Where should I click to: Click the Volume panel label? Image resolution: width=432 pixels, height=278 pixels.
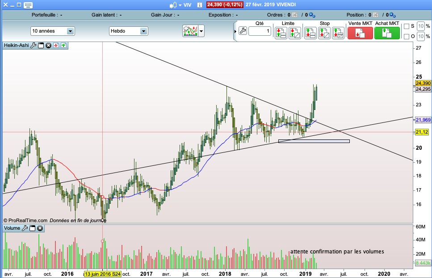tap(12, 228)
